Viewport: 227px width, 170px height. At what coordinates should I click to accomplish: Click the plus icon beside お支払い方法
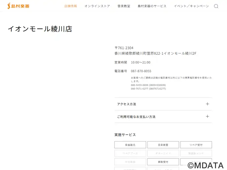coord(207,116)
